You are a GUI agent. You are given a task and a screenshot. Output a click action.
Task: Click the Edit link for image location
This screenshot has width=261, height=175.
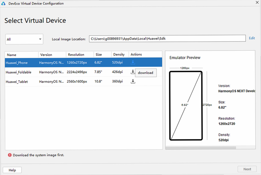coord(252,38)
